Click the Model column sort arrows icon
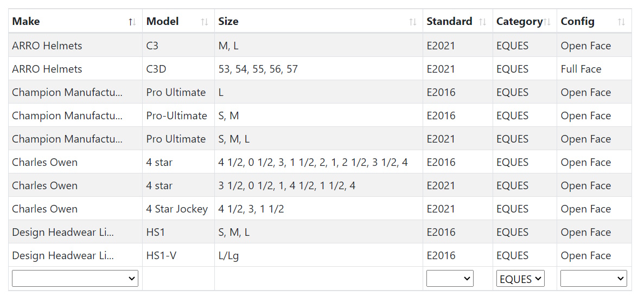Viewport: 638px width, 296px height. tap(205, 22)
